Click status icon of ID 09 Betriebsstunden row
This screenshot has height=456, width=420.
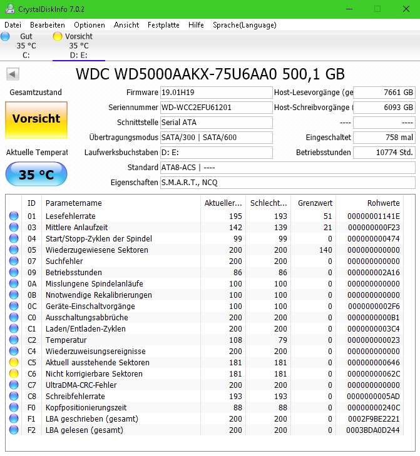click(x=14, y=272)
